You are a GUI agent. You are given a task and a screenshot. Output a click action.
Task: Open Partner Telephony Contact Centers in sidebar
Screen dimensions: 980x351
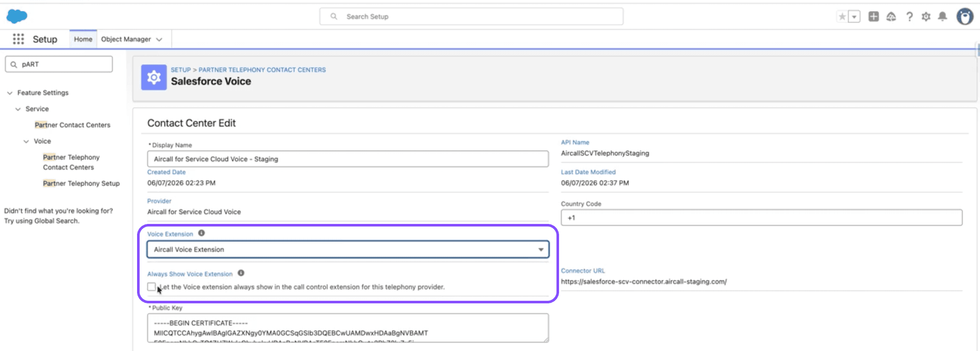[x=71, y=162]
